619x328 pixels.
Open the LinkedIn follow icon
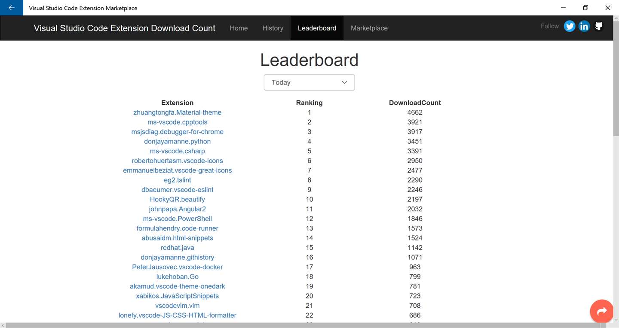coord(584,26)
